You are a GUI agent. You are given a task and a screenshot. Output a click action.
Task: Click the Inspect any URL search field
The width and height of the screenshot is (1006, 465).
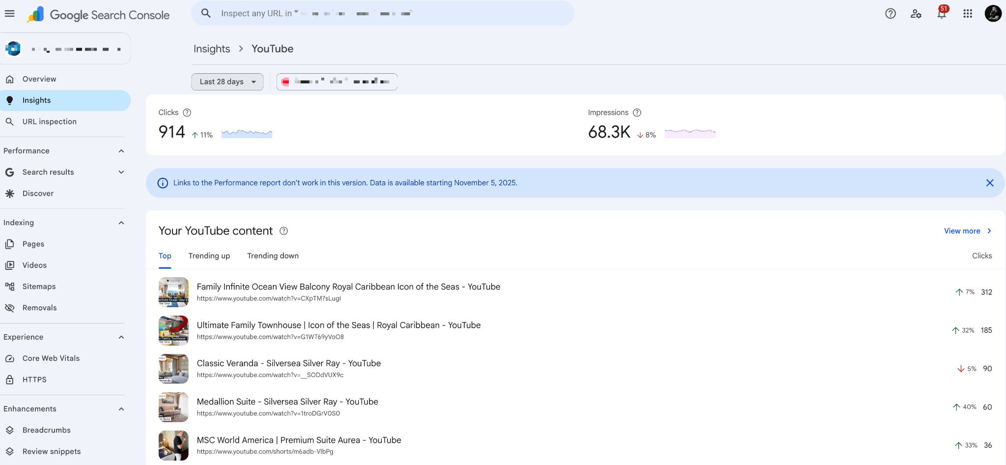[x=383, y=13]
